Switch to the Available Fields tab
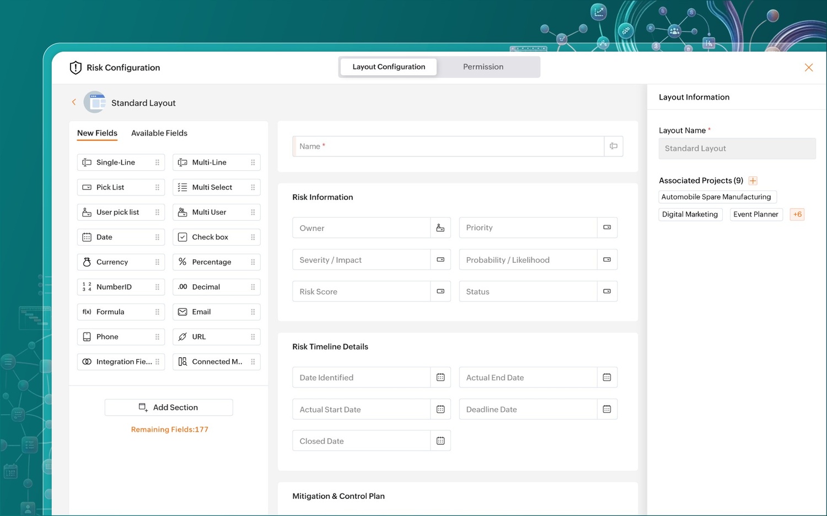827x516 pixels. [159, 133]
